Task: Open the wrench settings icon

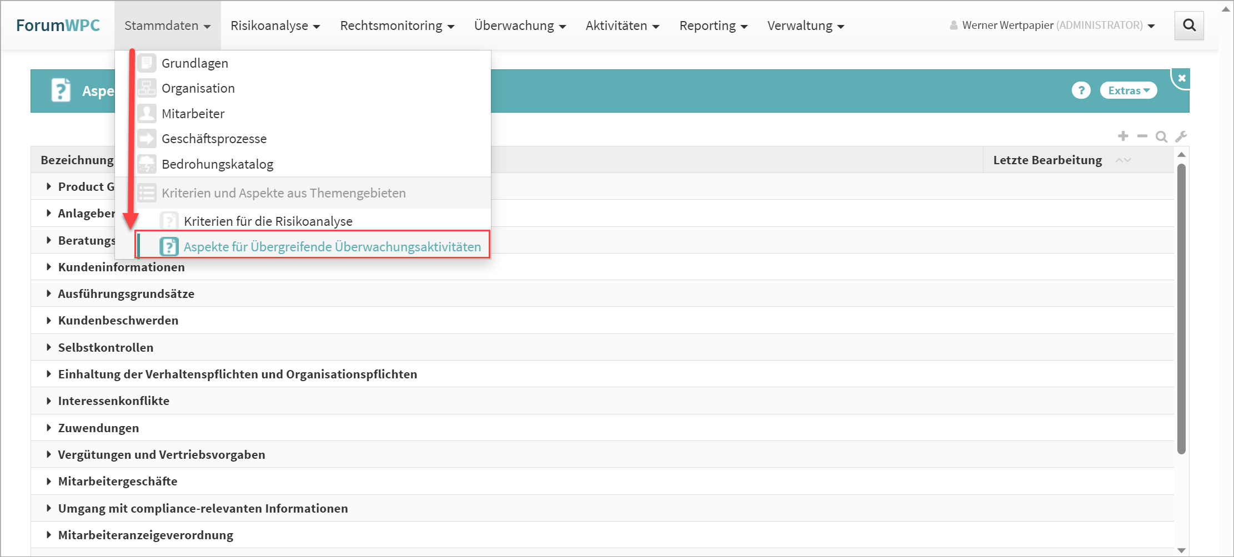Action: click(1181, 136)
